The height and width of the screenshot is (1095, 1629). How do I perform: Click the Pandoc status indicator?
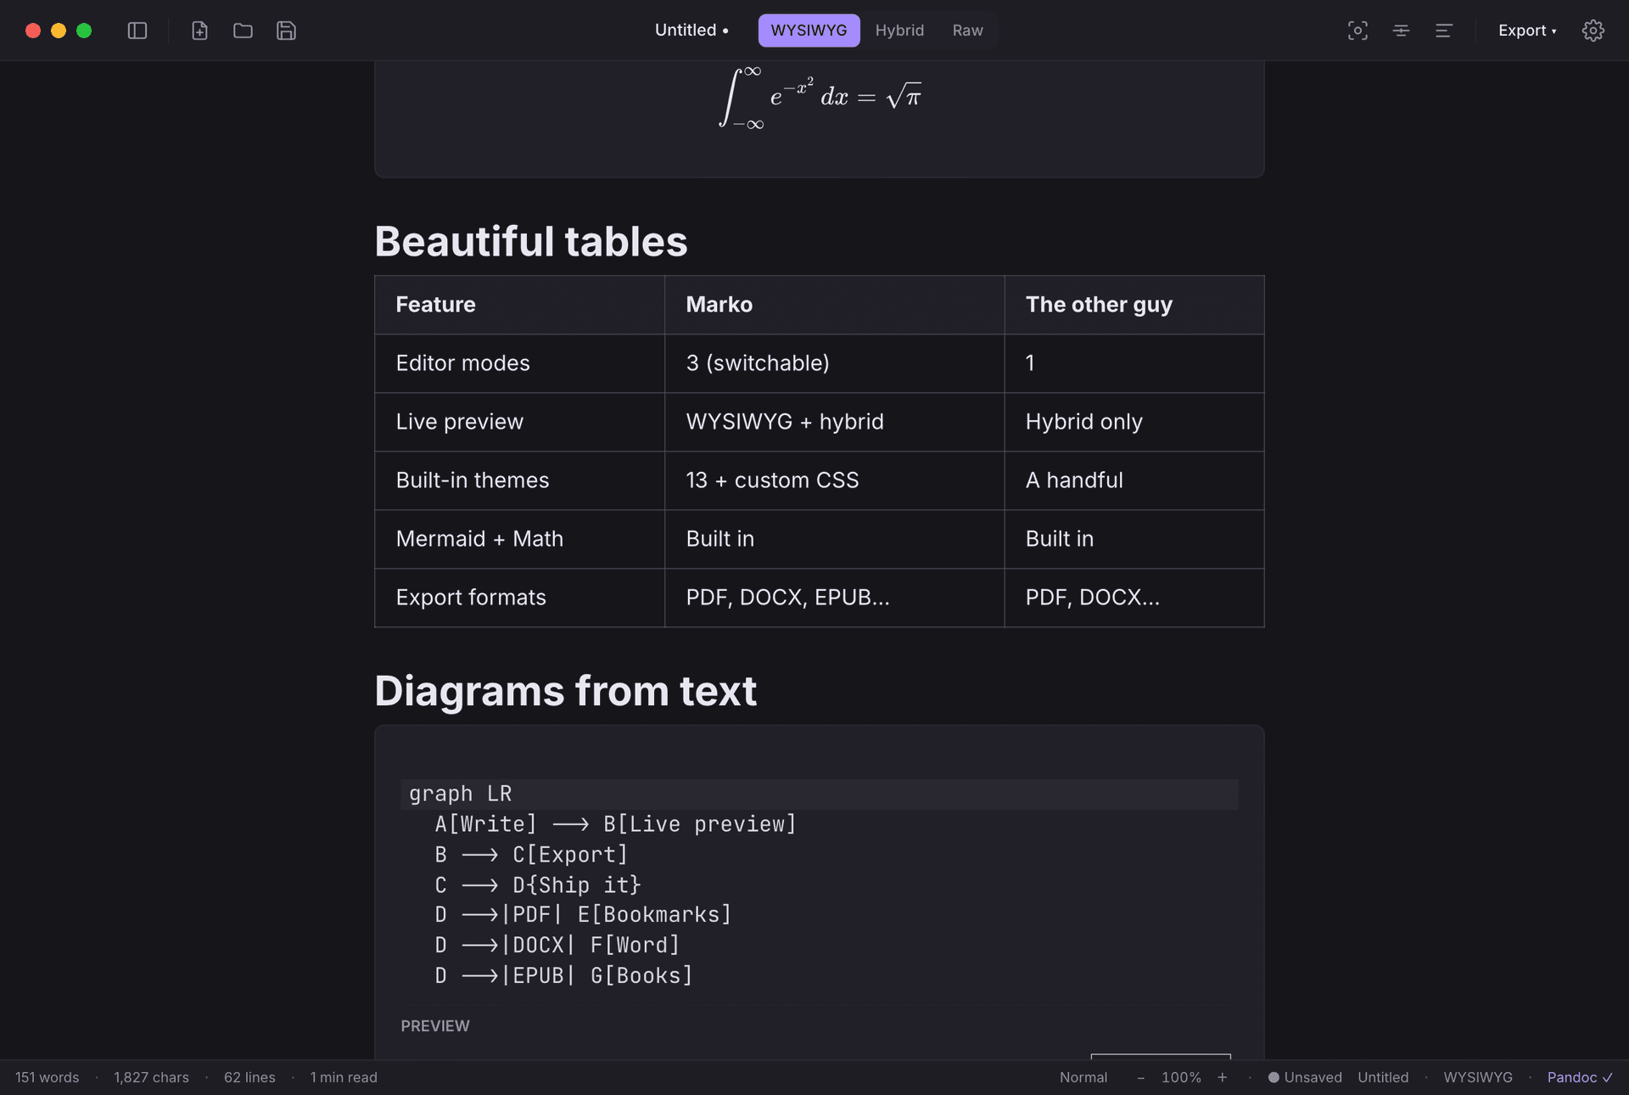point(1580,1077)
